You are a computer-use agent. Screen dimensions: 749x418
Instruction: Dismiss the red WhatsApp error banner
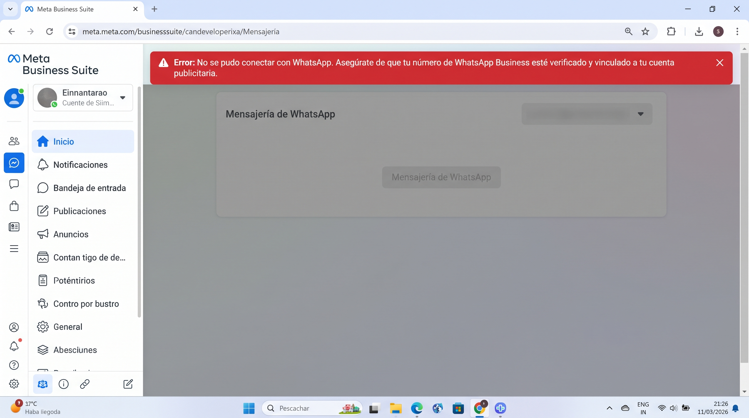click(720, 63)
